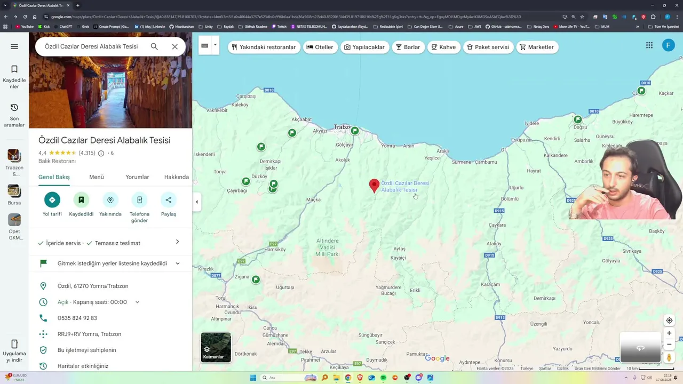This screenshot has width=683, height=384.
Task: Zoom out the map with minus button
Action: [x=669, y=345]
